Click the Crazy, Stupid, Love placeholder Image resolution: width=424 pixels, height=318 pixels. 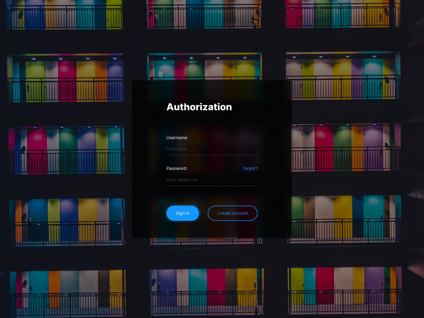coord(183,180)
